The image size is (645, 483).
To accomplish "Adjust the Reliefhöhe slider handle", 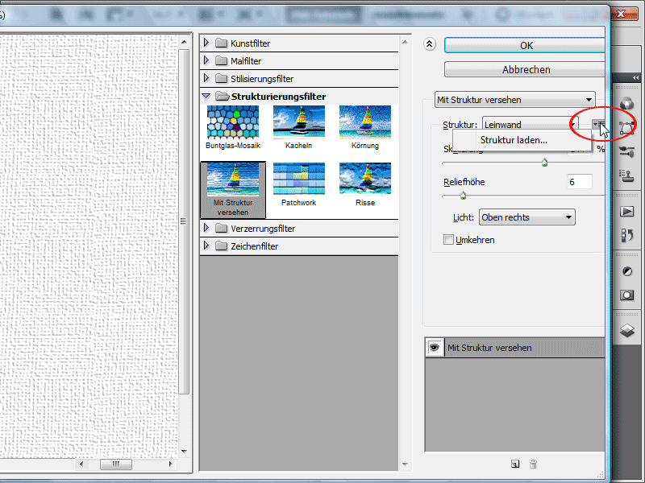I will [x=463, y=196].
